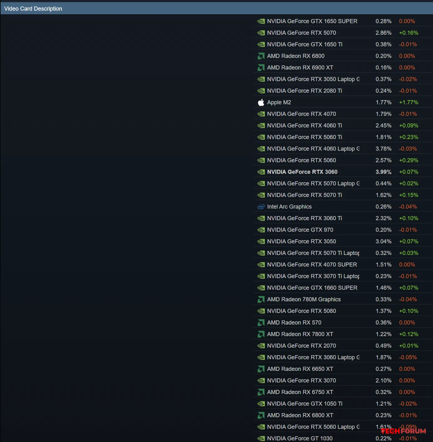Click the -0.05% change for RTX 3060 Laptop

[x=408, y=357]
